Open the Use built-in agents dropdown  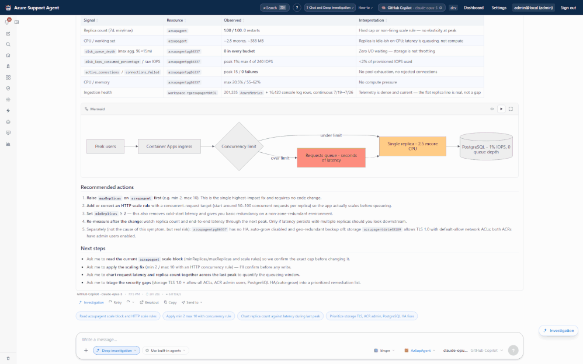[165, 350]
